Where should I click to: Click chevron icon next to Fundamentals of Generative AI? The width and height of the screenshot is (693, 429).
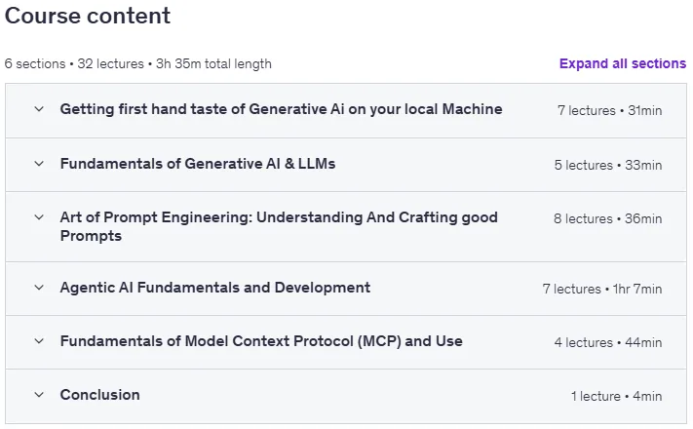[x=39, y=164]
